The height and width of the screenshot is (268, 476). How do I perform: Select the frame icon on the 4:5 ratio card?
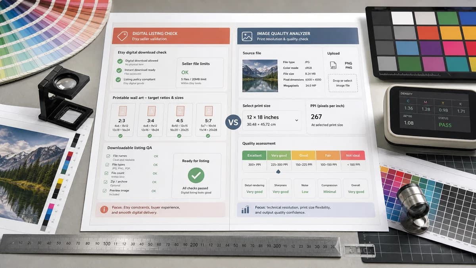[x=180, y=111]
